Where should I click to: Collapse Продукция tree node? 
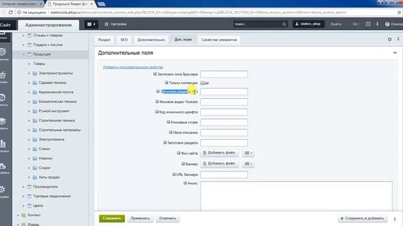[x=23, y=55]
